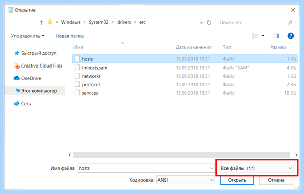Expand the hidden path chevron before Windows

57,22
